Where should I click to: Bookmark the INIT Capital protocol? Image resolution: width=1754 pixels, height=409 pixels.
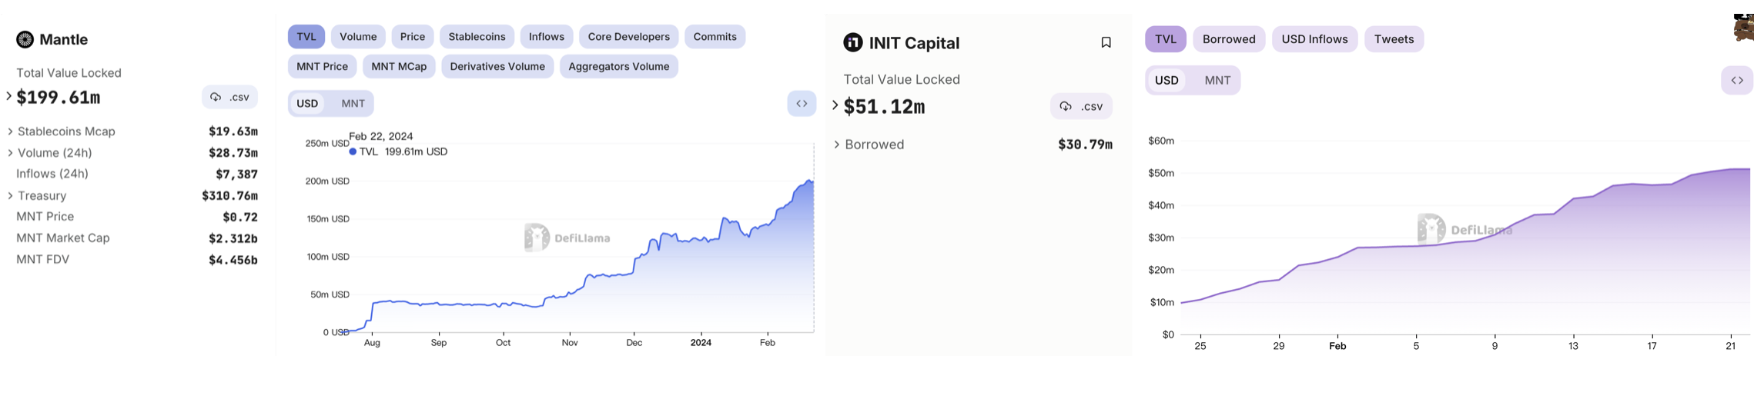[x=1106, y=43]
